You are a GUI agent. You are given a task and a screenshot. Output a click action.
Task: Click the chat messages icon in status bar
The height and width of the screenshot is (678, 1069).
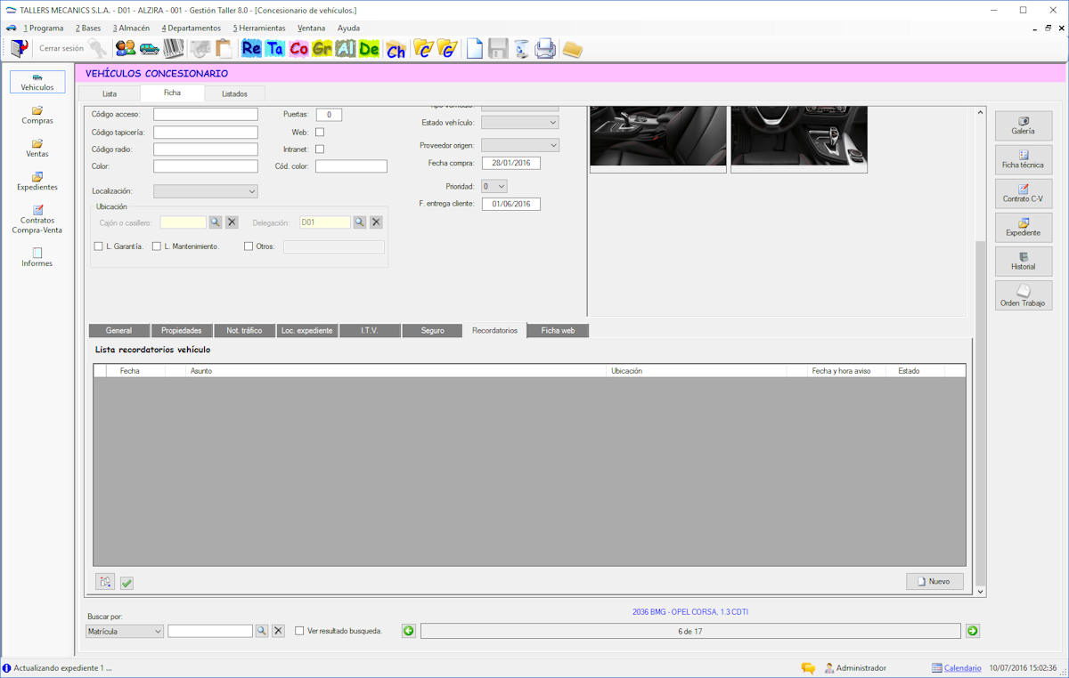(x=808, y=668)
